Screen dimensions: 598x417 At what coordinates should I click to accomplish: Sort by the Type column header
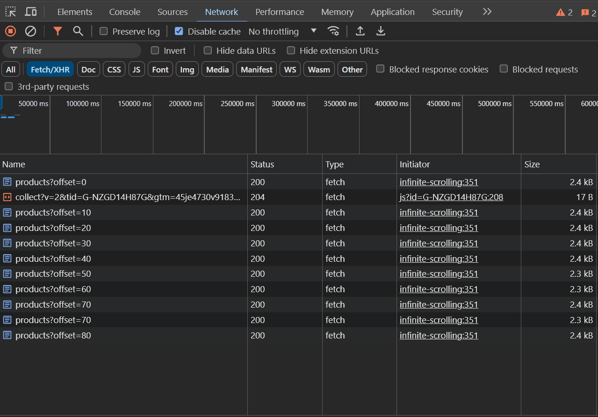pyautogui.click(x=360, y=164)
